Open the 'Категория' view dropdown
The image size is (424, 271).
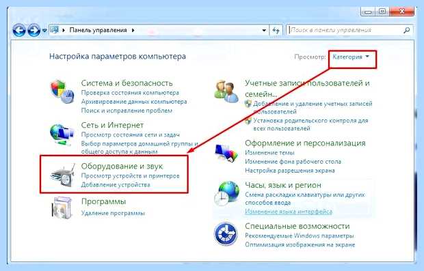coord(351,57)
